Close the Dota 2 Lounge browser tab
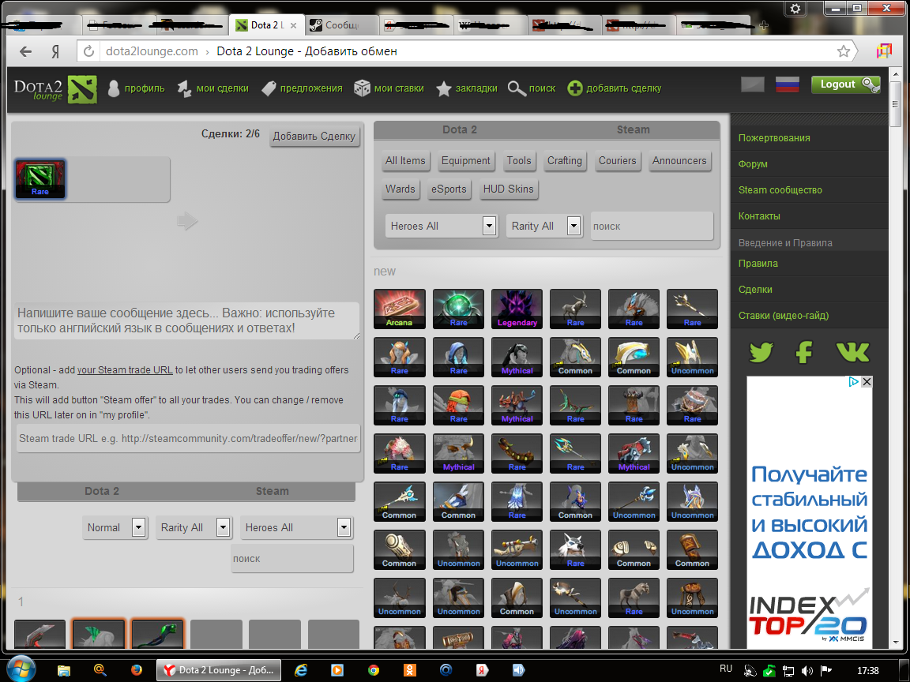The width and height of the screenshot is (910, 682). click(294, 25)
